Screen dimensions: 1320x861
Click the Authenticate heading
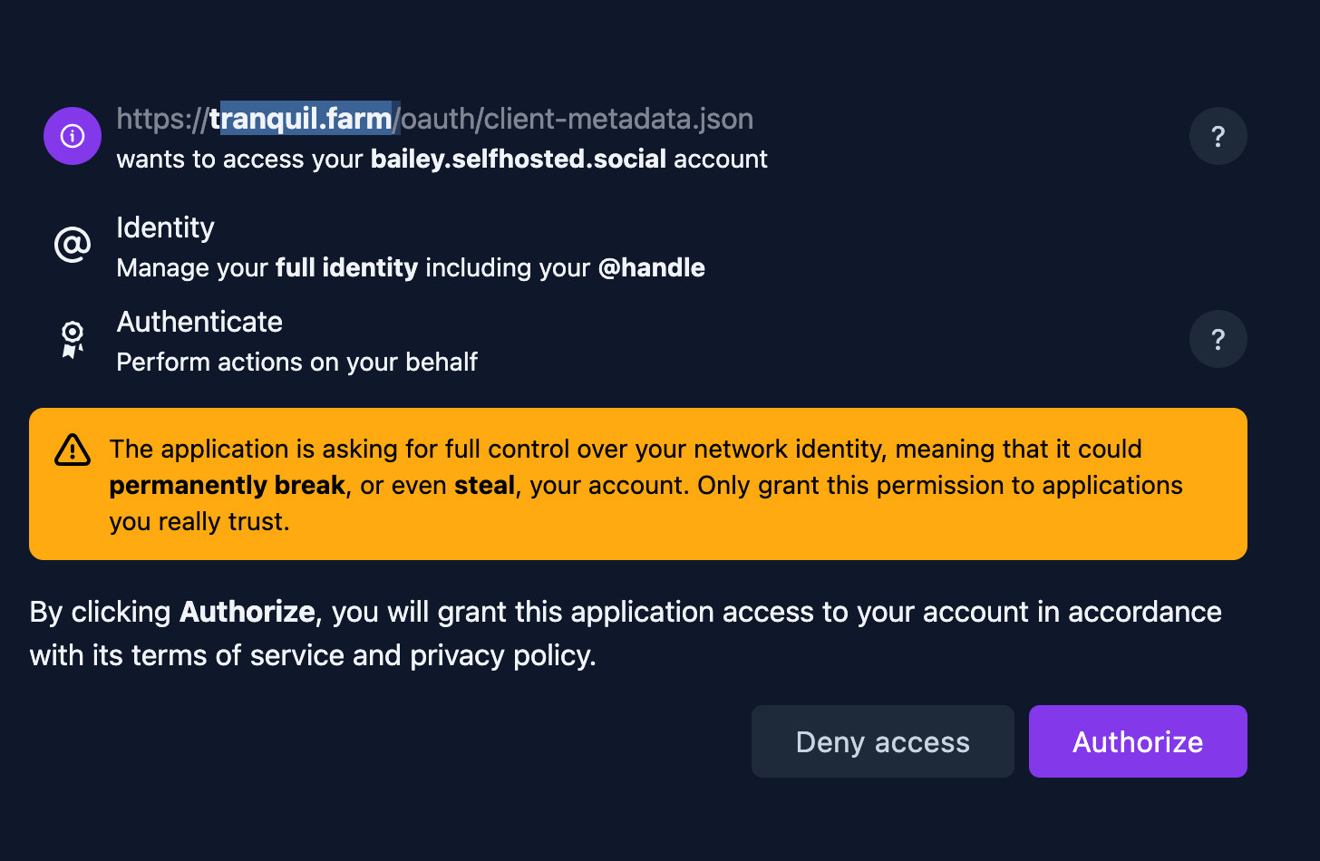click(199, 322)
